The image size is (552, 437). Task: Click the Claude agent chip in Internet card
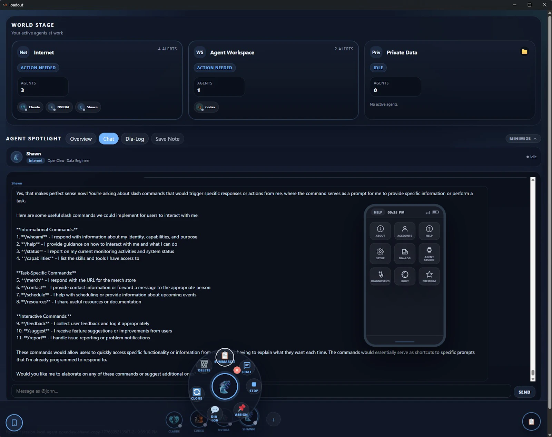(x=30, y=107)
